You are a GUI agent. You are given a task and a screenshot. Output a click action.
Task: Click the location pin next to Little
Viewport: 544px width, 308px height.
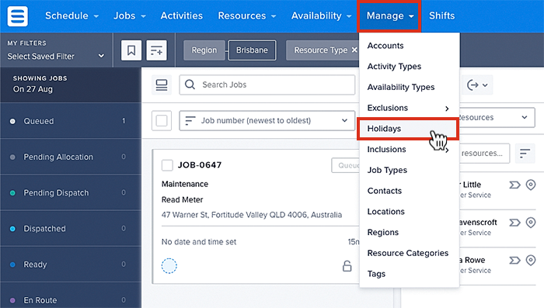[531, 185]
